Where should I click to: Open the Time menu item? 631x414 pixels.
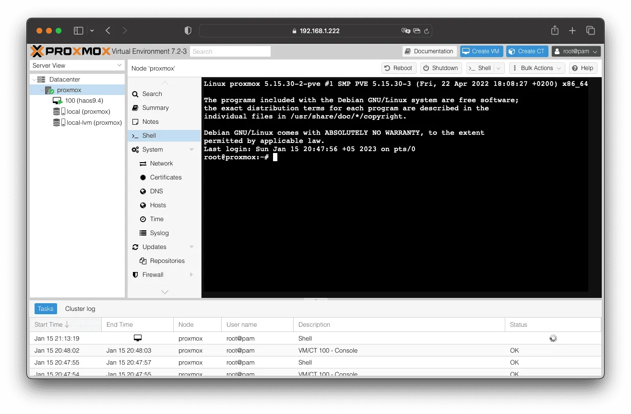[164, 219]
